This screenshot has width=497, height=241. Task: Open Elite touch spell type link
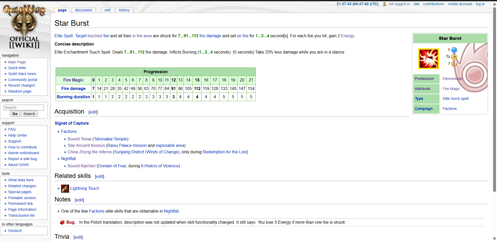(x=455, y=99)
